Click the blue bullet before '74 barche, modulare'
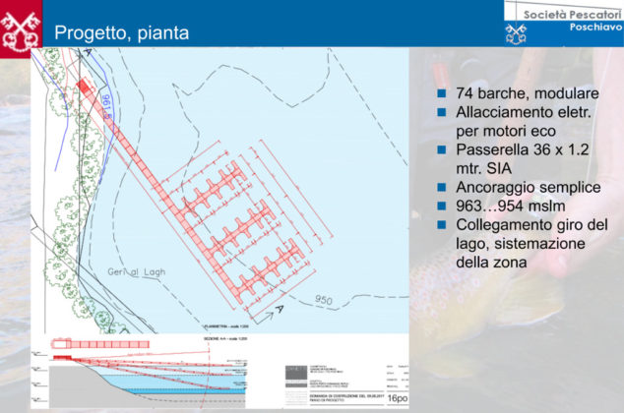The width and height of the screenshot is (624, 413). tap(442, 93)
